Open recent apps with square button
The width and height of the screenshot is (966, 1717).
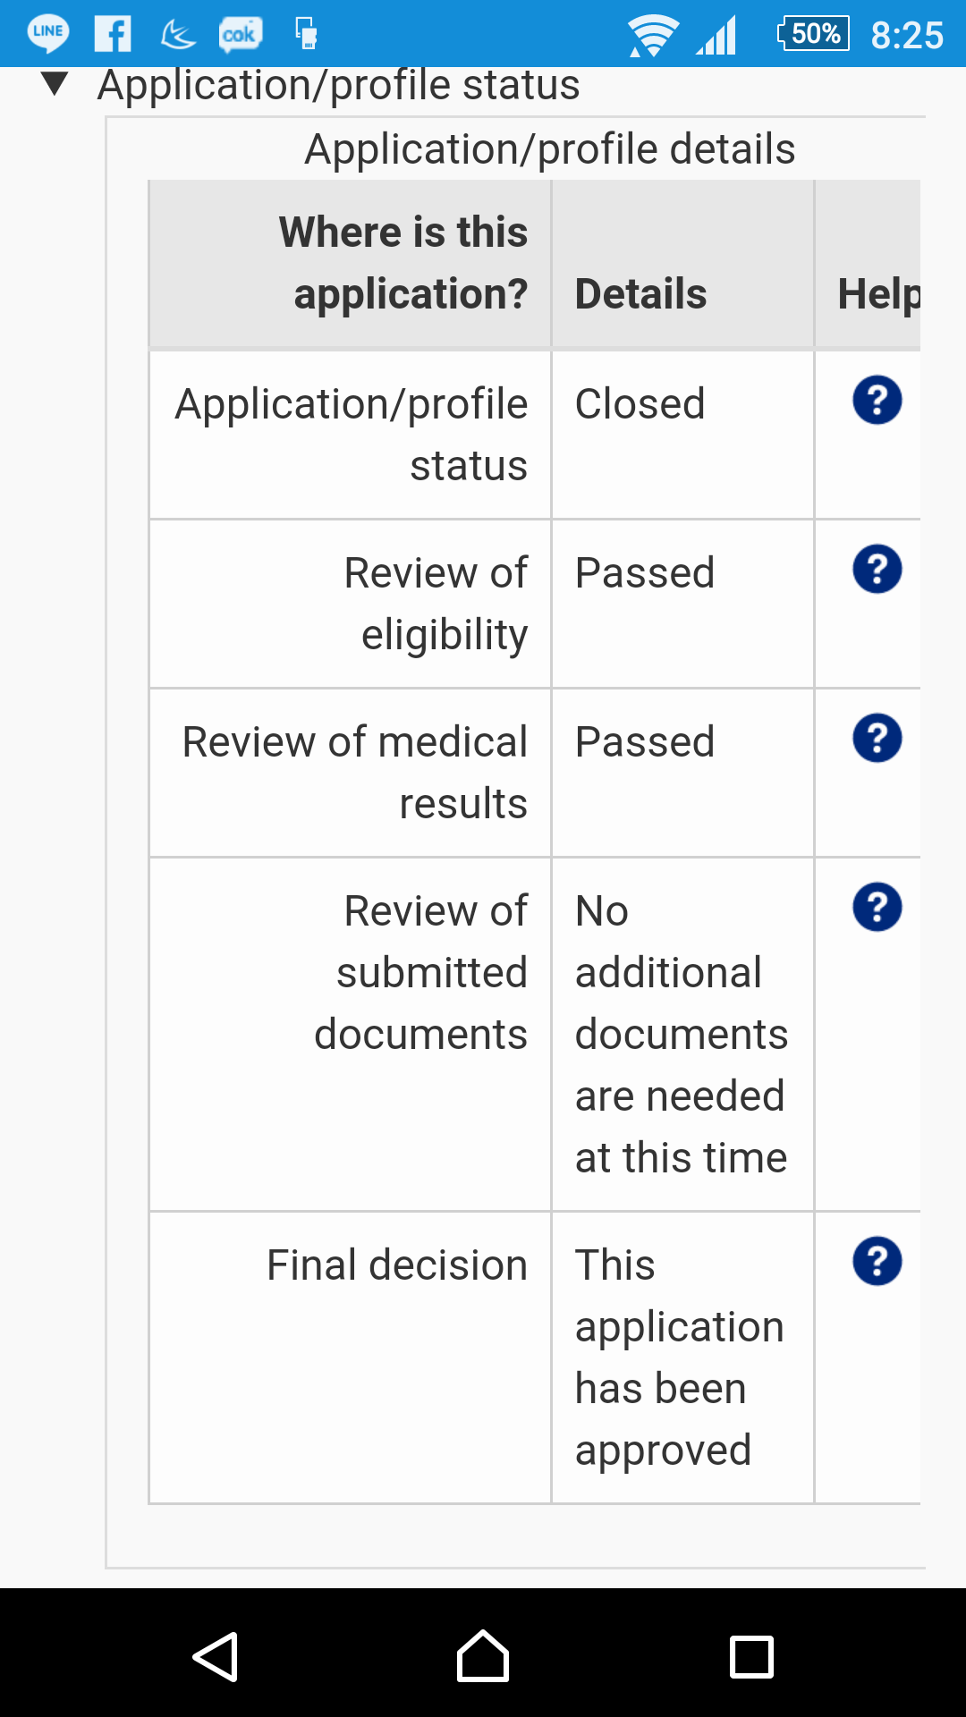click(x=751, y=1656)
